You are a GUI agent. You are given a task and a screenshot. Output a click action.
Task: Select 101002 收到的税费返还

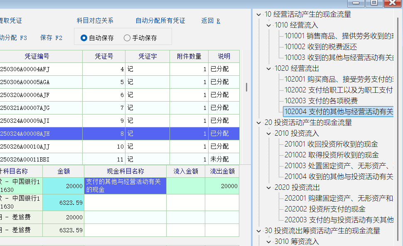click(x=321, y=47)
